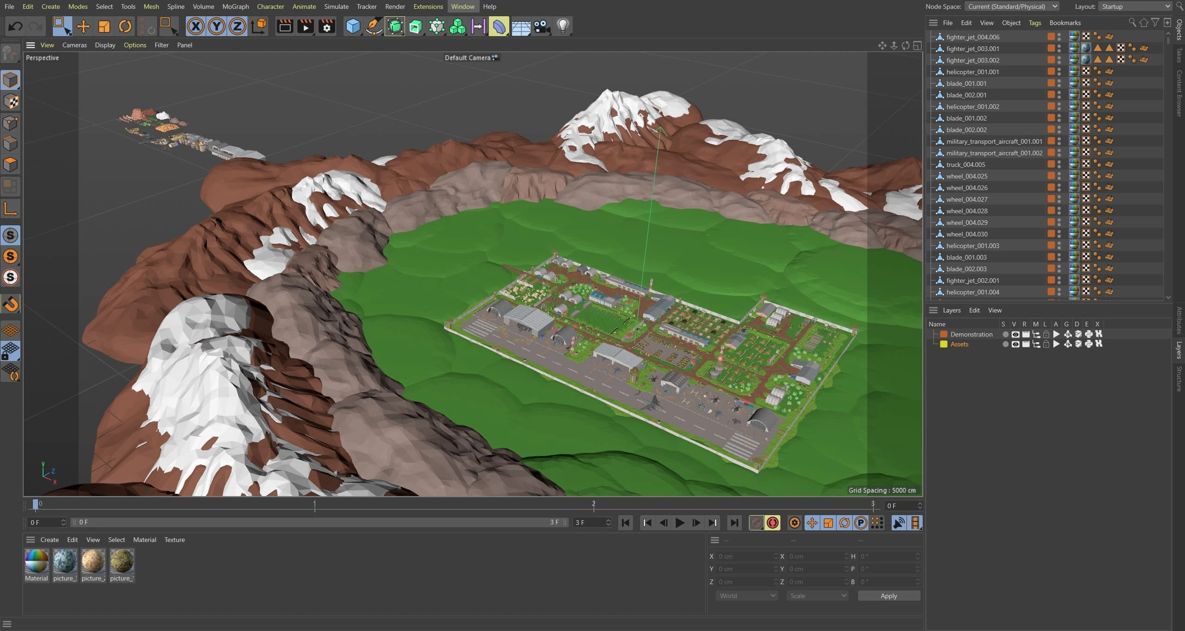The height and width of the screenshot is (631, 1185).
Task: Click the Camera object icon in toolbar
Action: 541,26
